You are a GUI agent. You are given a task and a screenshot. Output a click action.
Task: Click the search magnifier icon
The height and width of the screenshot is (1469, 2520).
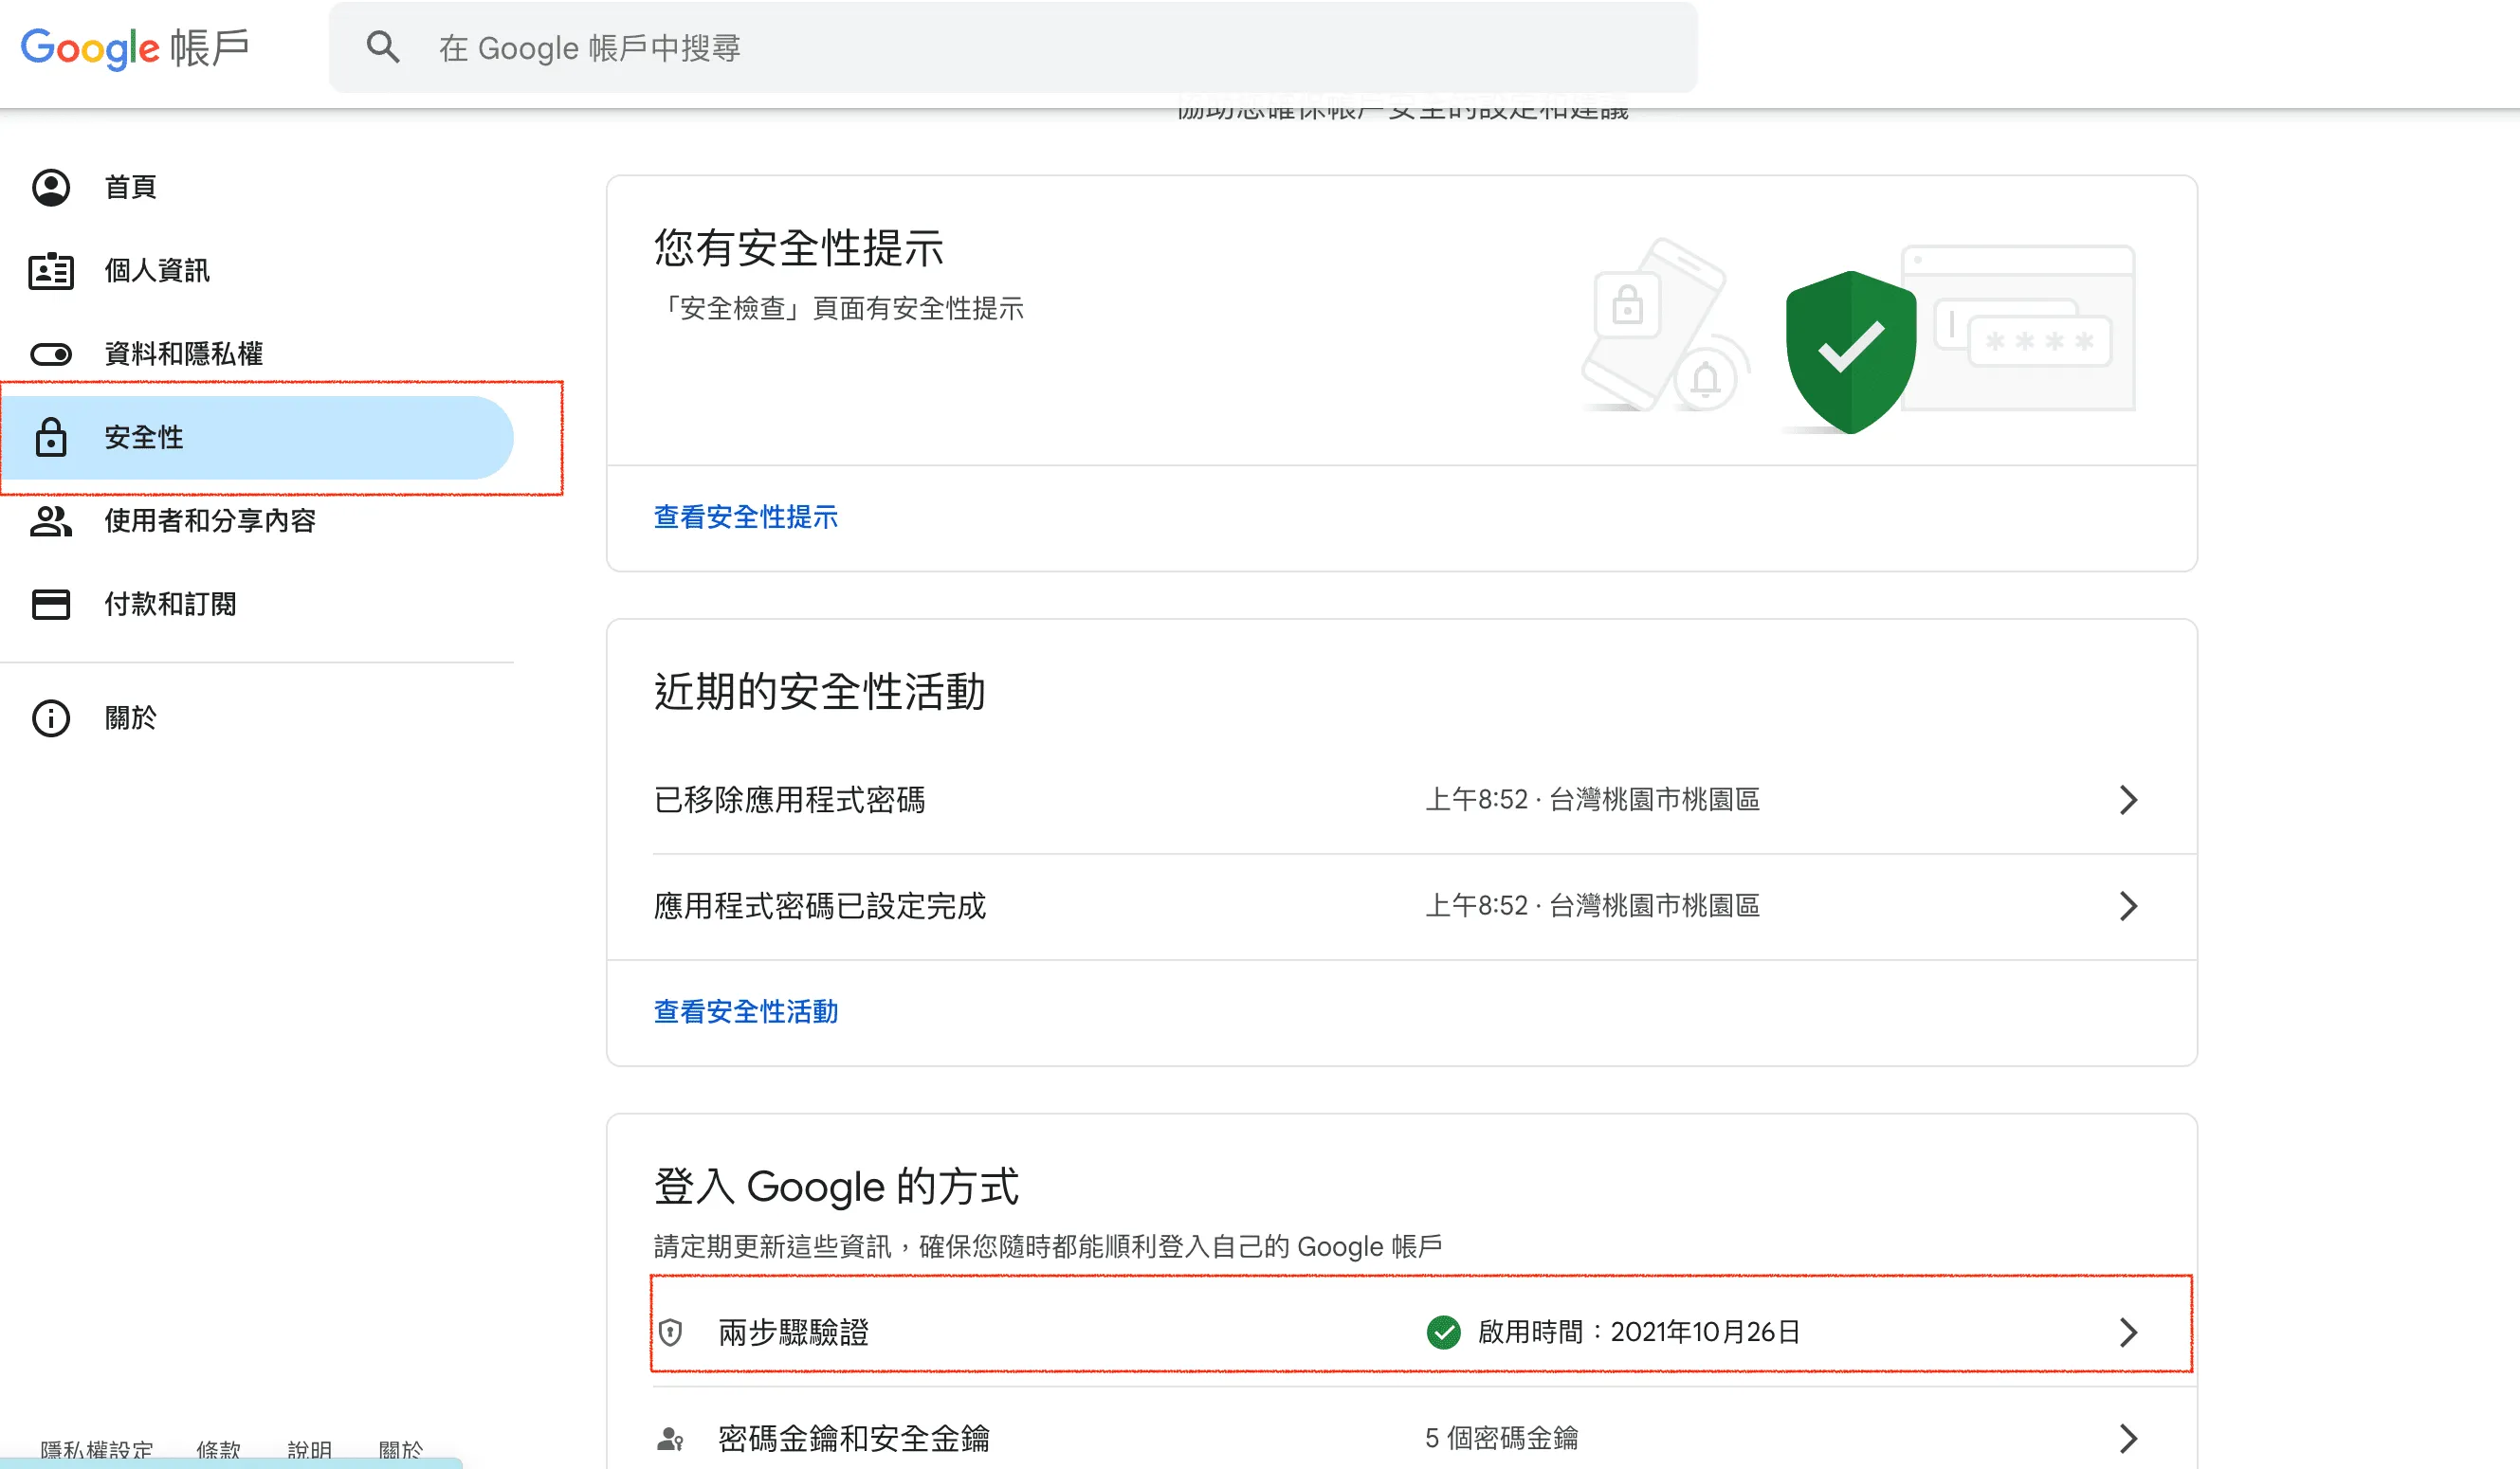coord(383,47)
